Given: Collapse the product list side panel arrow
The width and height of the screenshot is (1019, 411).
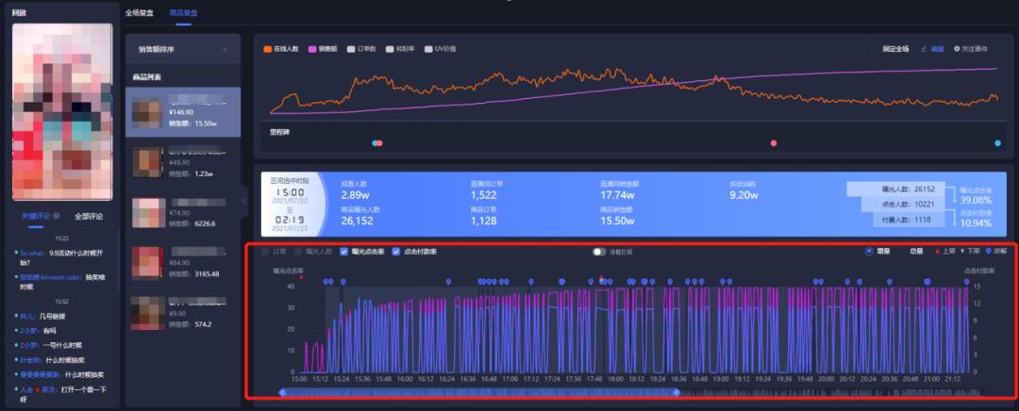Looking at the screenshot, I should coord(244,202).
